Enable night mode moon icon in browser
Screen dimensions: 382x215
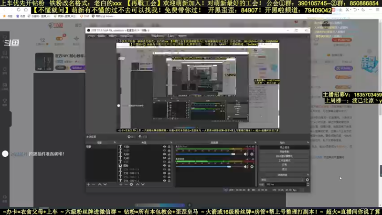click(x=363, y=10)
